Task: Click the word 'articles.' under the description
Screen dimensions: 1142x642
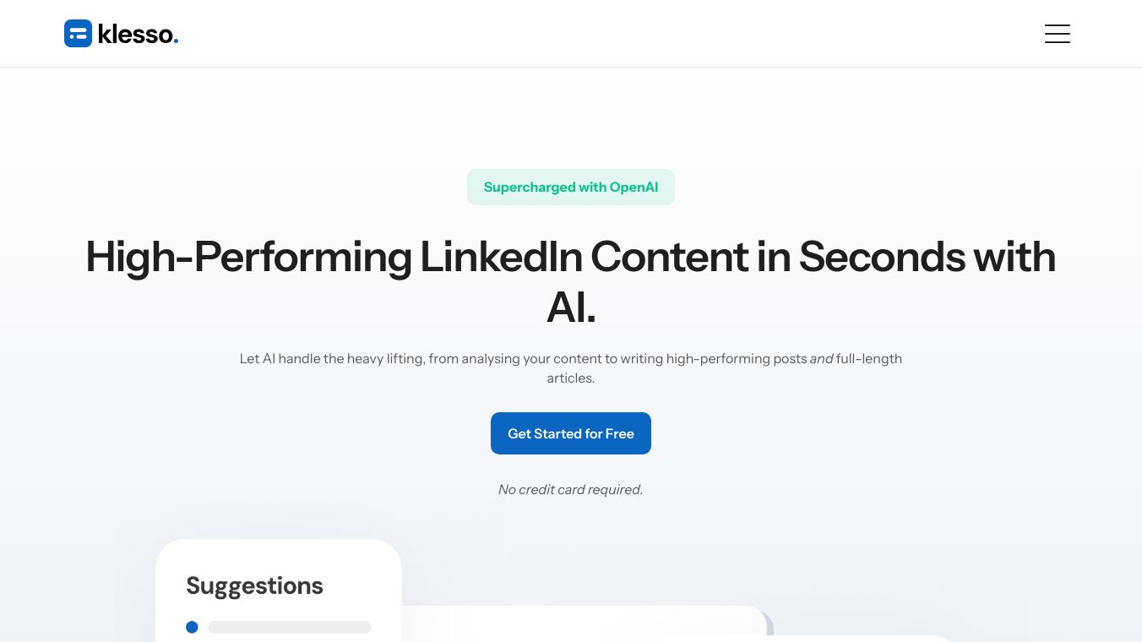Action: [x=570, y=378]
